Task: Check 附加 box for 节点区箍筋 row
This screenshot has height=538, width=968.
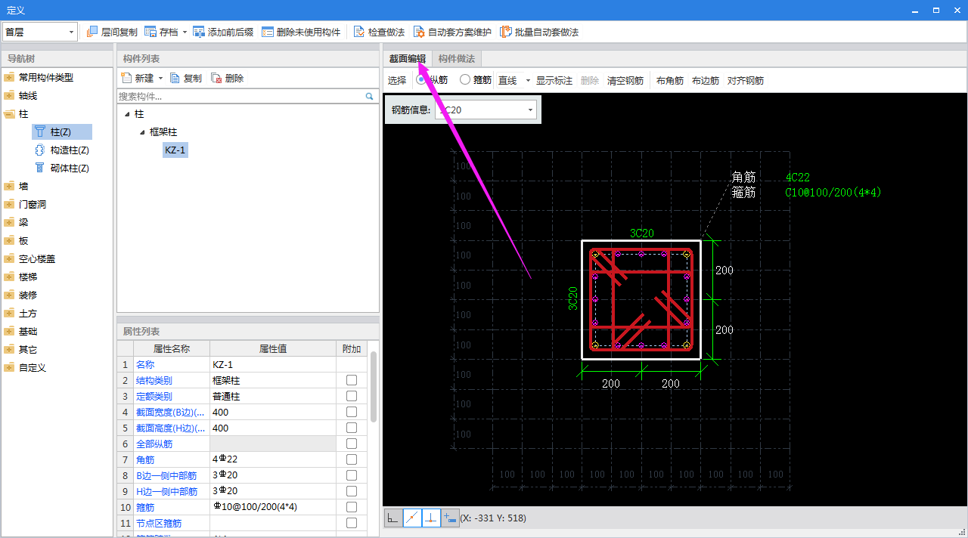Action: (352, 523)
